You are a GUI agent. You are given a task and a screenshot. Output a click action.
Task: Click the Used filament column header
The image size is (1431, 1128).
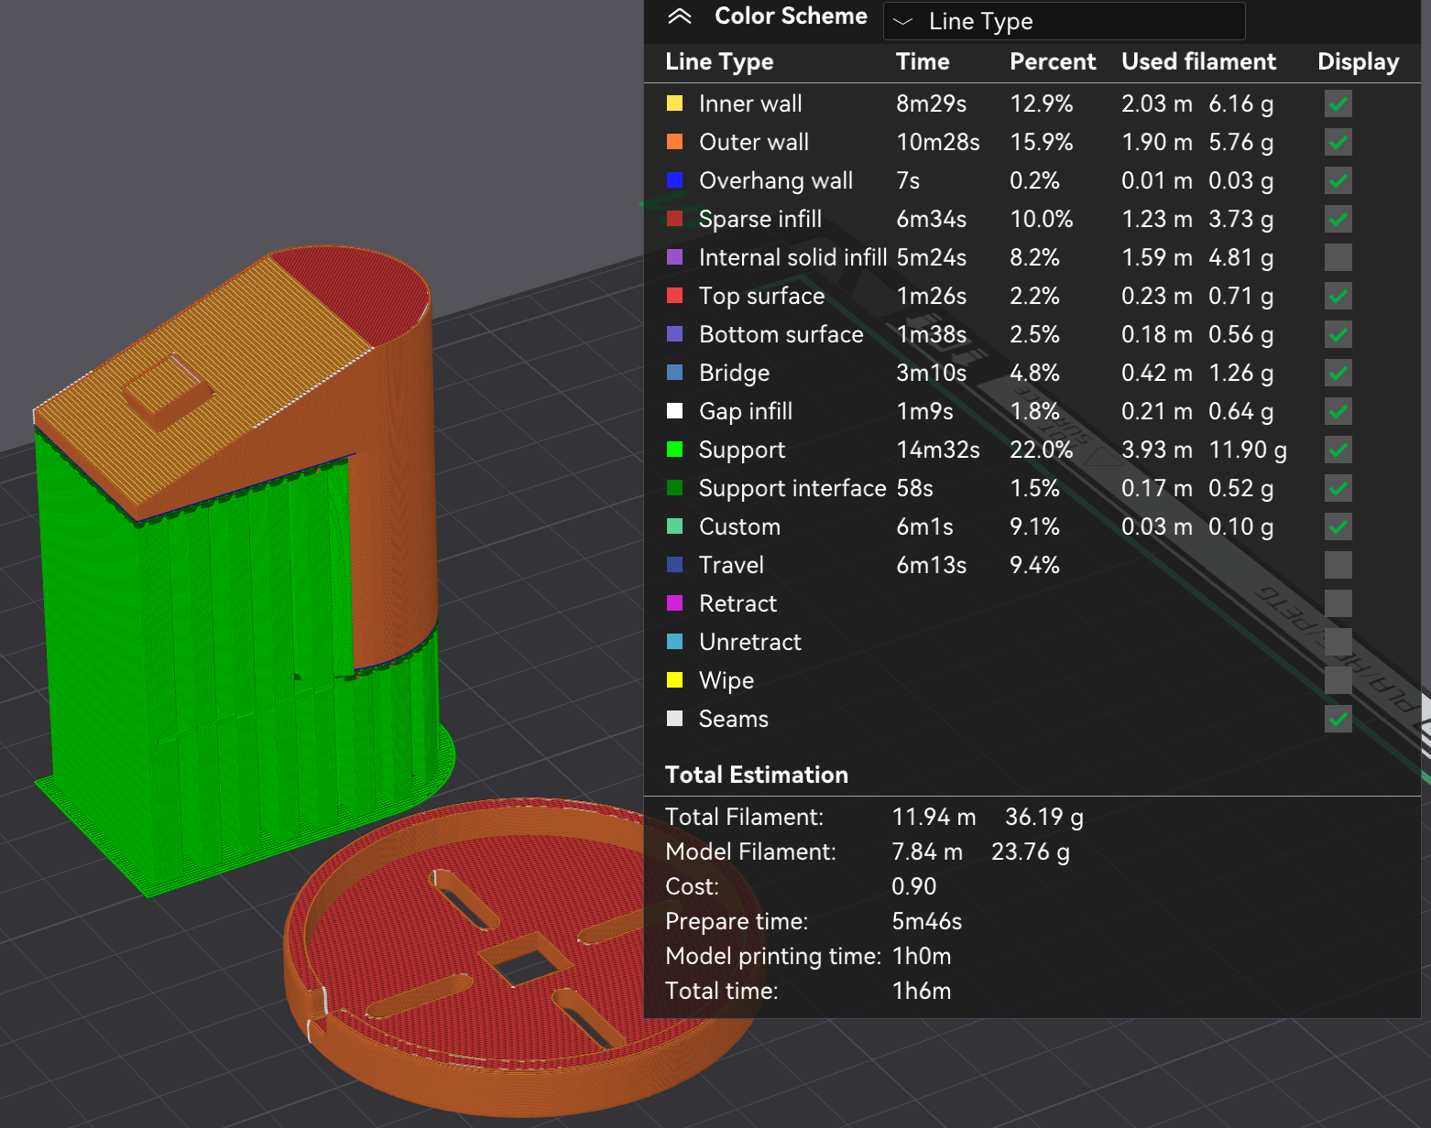[1198, 61]
